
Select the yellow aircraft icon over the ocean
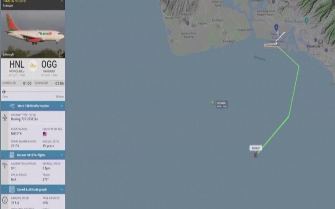click(x=213, y=103)
